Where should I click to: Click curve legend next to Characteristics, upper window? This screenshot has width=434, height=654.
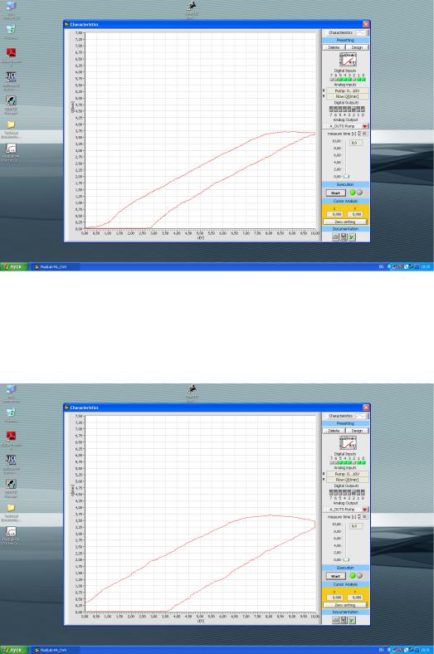pos(361,32)
